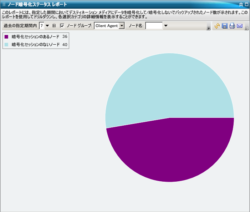250x212 pixels.
Task: Click the print report icon
Action: 232,26
